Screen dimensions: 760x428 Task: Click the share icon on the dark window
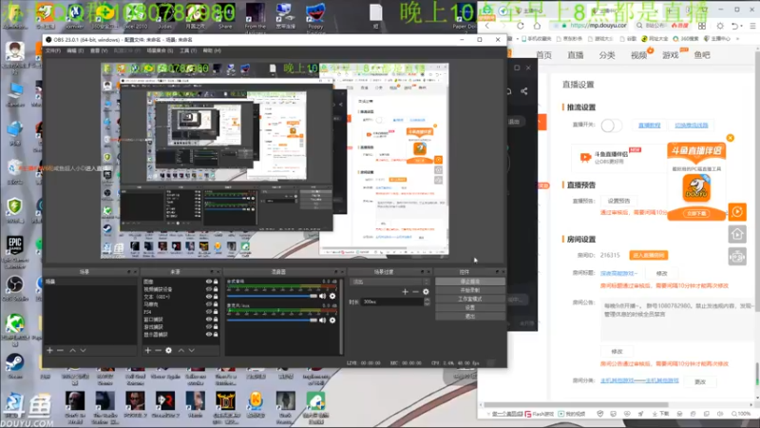pos(524,91)
